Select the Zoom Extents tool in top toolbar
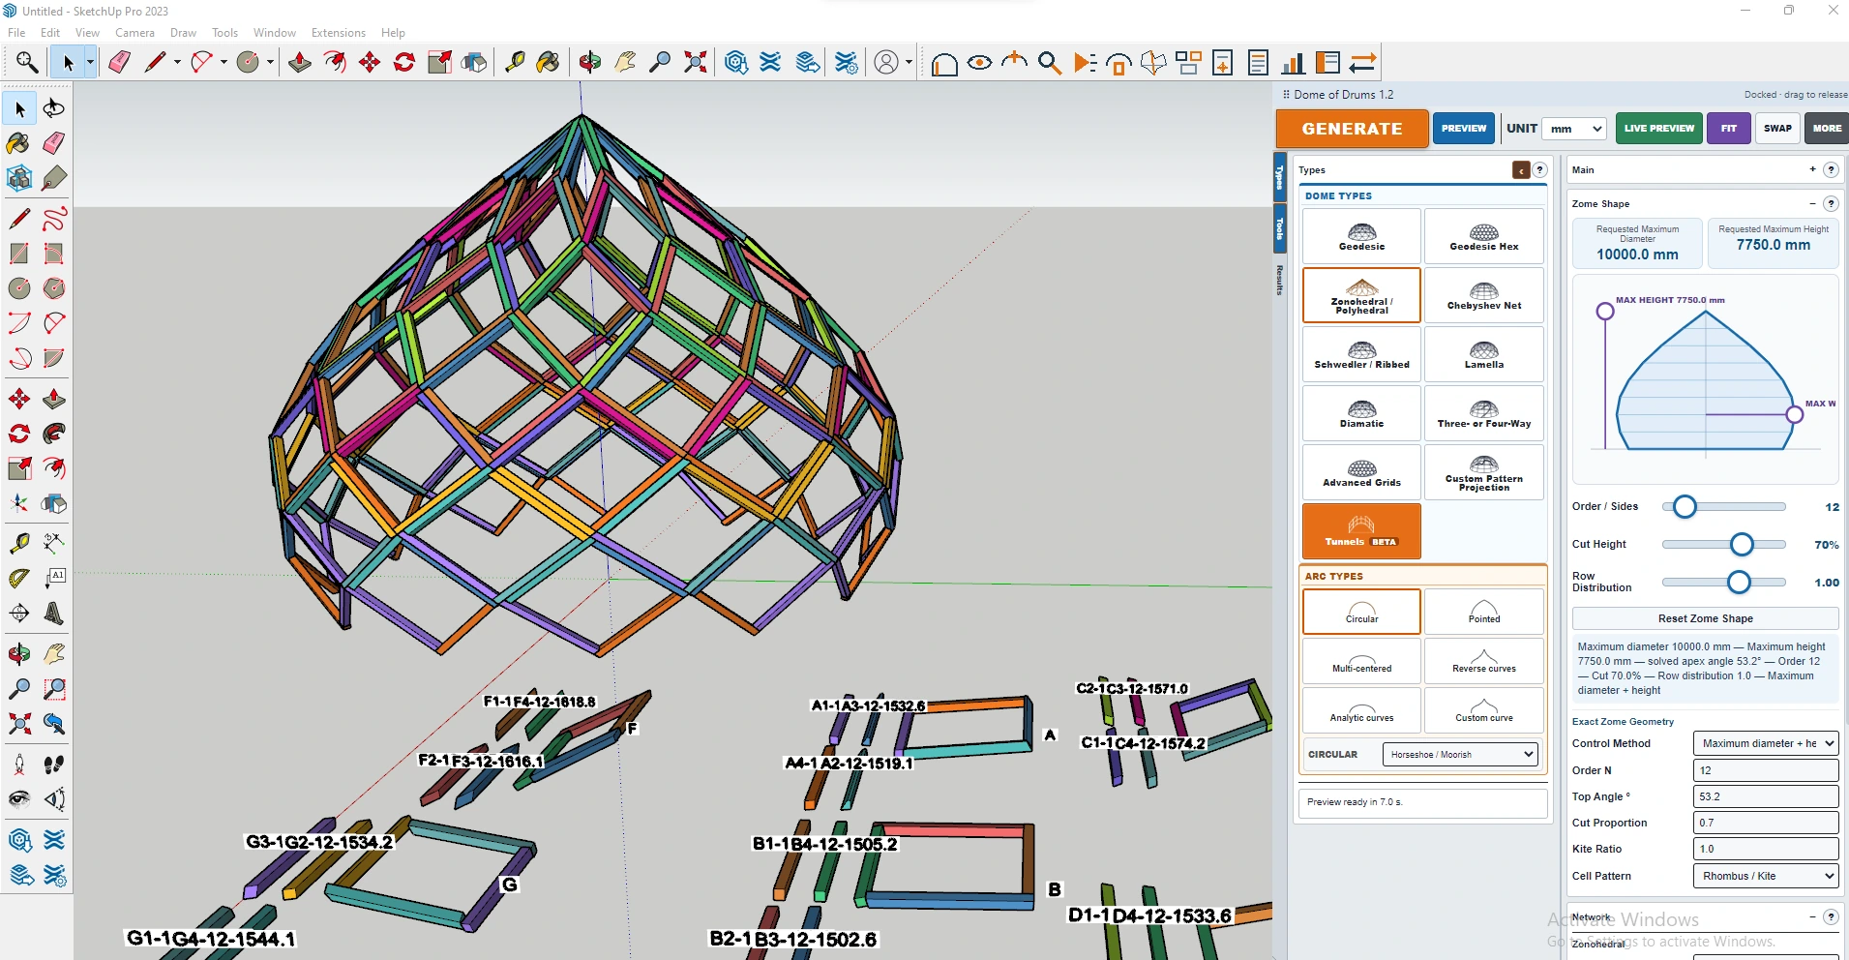Image resolution: width=1849 pixels, height=960 pixels. [695, 63]
